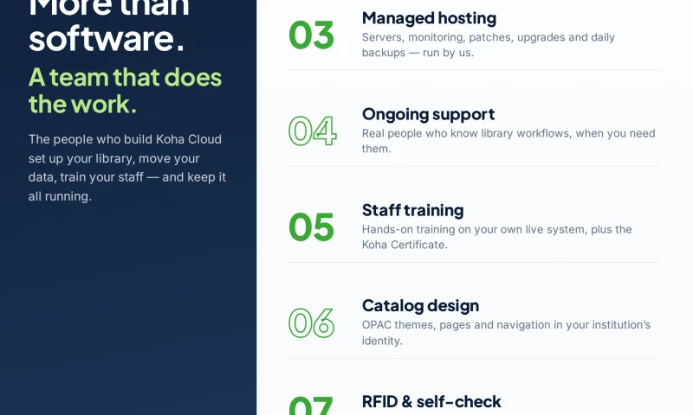Image resolution: width=693 pixels, height=415 pixels.
Task: Click the 'Managed hosting' heading
Action: pos(429,18)
